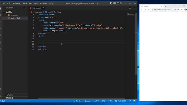The height and width of the screenshot is (105, 187).
Task: Open the File menu
Action: click(x=3, y=3)
